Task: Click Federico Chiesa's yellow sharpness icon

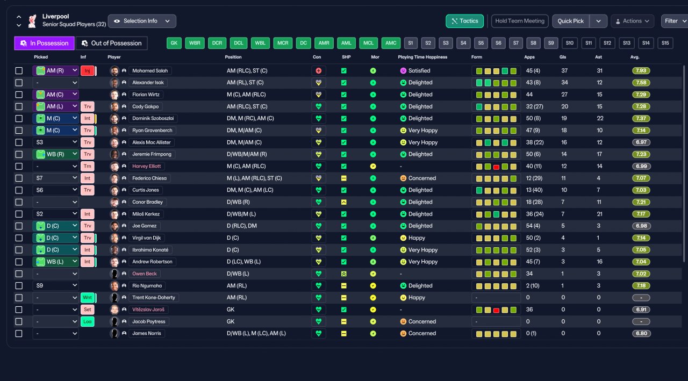Action: [344, 178]
